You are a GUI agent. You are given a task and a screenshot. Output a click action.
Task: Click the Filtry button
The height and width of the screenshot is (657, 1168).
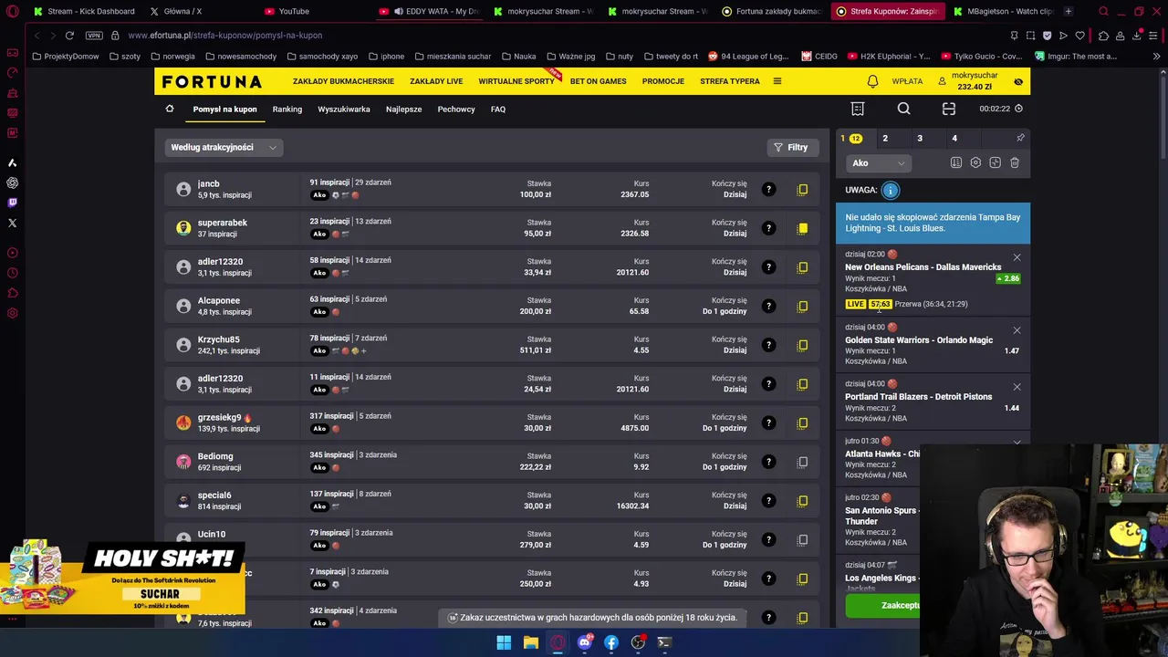pyautogui.click(x=791, y=147)
